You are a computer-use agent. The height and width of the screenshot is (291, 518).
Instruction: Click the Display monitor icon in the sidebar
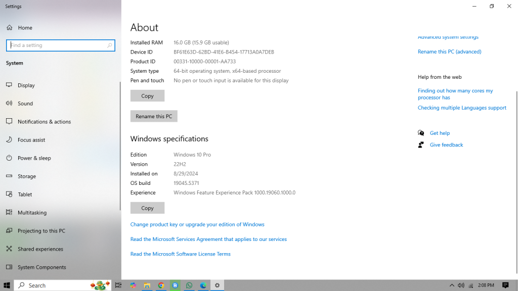9,85
